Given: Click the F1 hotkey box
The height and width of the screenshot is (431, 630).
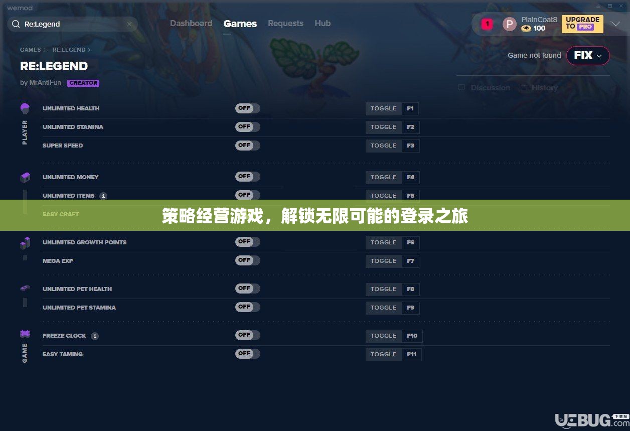Looking at the screenshot, I should (x=410, y=108).
